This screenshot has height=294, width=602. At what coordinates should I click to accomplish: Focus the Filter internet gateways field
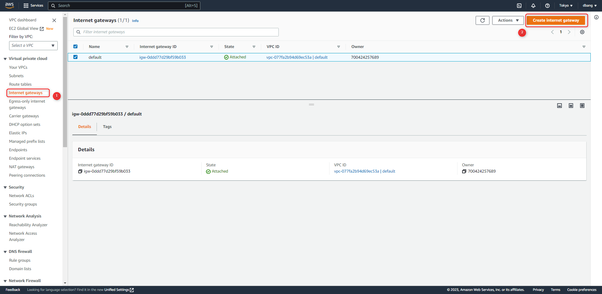(176, 32)
